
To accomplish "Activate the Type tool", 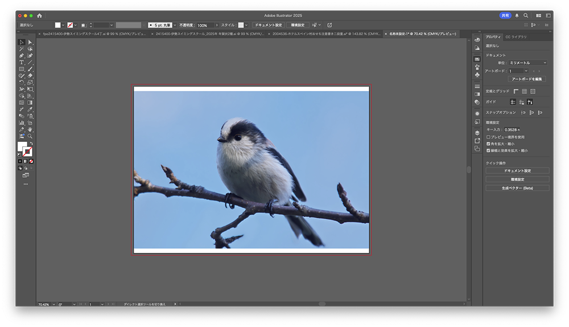I will click(x=22, y=62).
